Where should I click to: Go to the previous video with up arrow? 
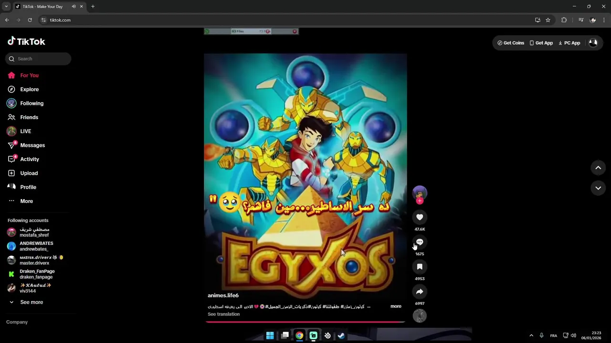[x=598, y=168]
